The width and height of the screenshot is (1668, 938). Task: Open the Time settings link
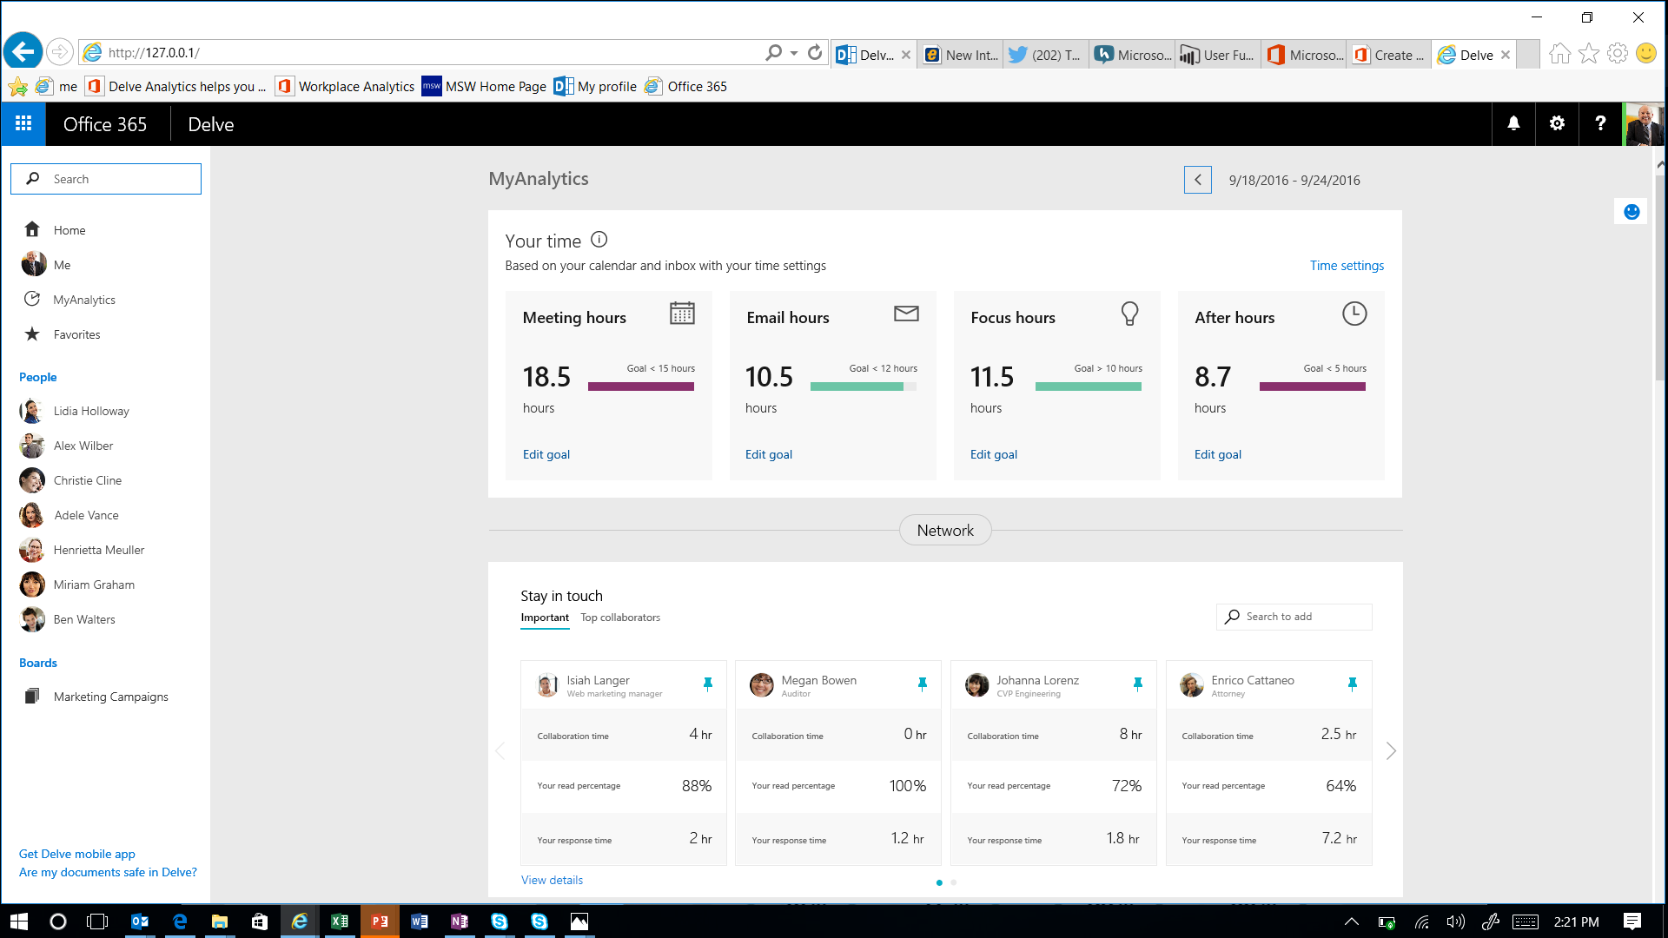pyautogui.click(x=1347, y=266)
